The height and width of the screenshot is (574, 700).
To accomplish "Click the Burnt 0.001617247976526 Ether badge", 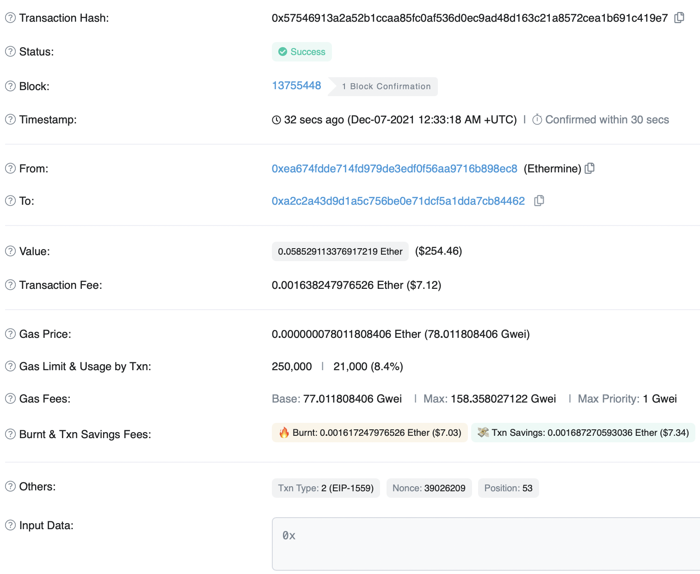I will pyautogui.click(x=370, y=433).
